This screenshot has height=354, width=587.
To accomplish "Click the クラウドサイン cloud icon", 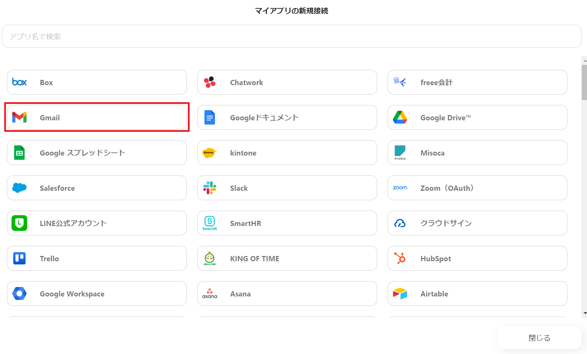I will coord(400,223).
